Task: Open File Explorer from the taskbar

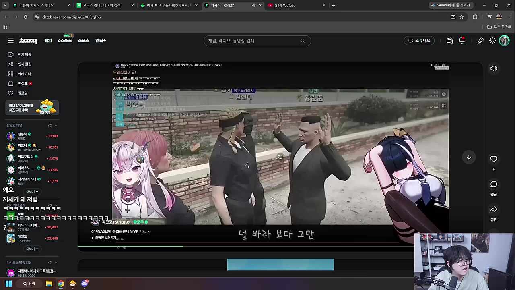Action: point(49,284)
